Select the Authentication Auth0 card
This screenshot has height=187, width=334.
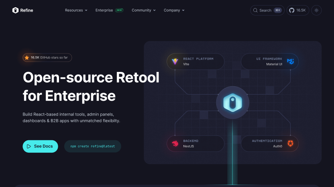[270, 143]
